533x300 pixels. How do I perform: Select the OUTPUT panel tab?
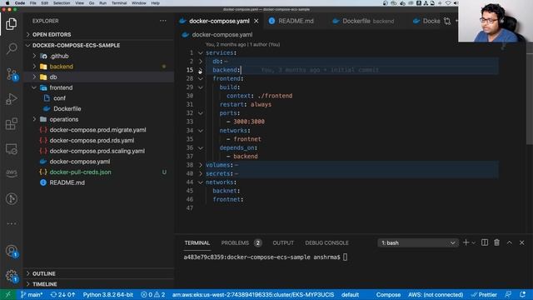[x=283, y=242]
